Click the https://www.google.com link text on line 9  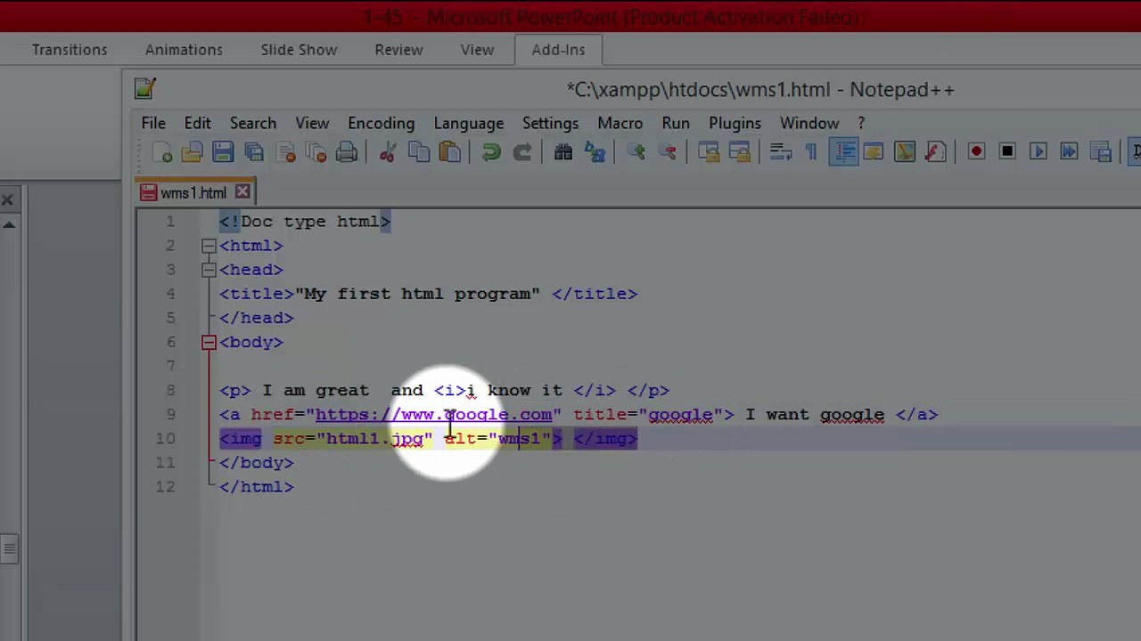pos(433,415)
